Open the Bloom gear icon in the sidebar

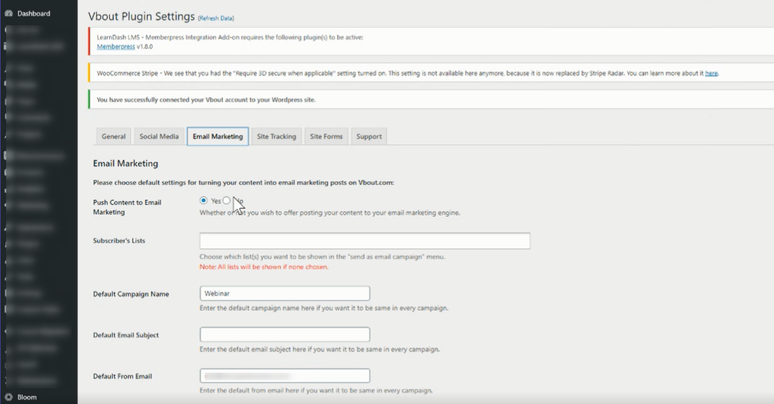[8, 397]
